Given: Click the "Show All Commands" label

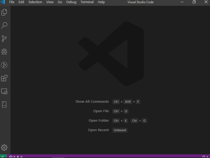Looking at the screenshot, I should 92,102.
